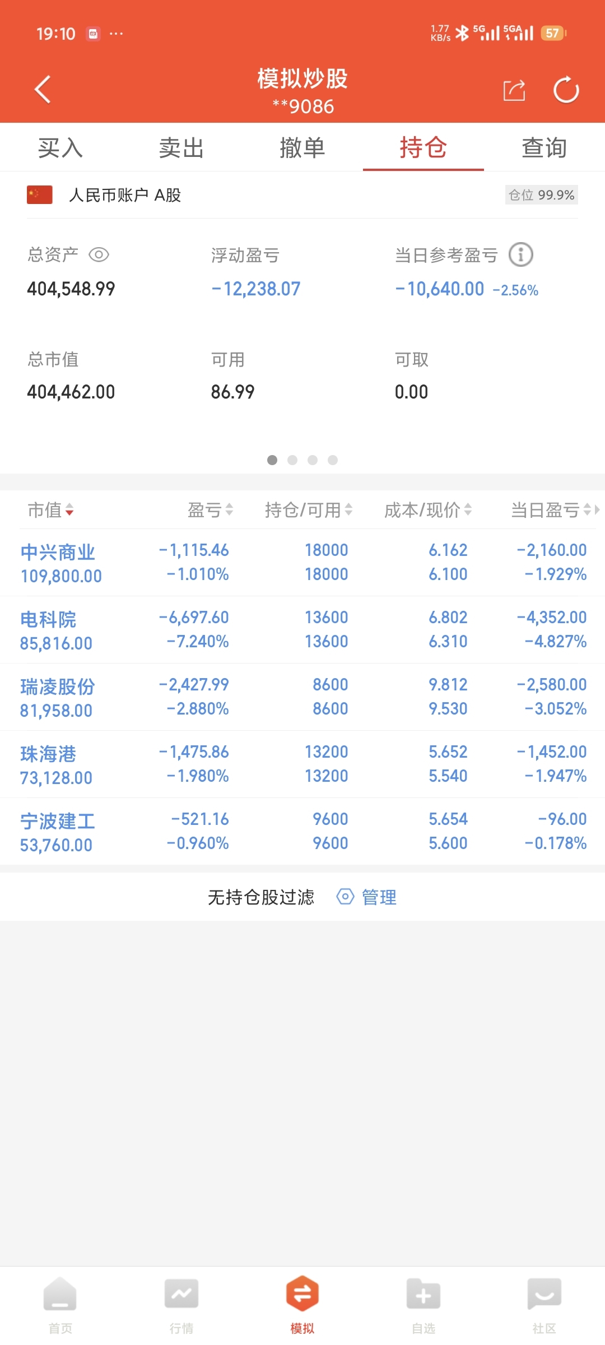Switch to the 卖出 tab
The image size is (605, 1345).
182,148
